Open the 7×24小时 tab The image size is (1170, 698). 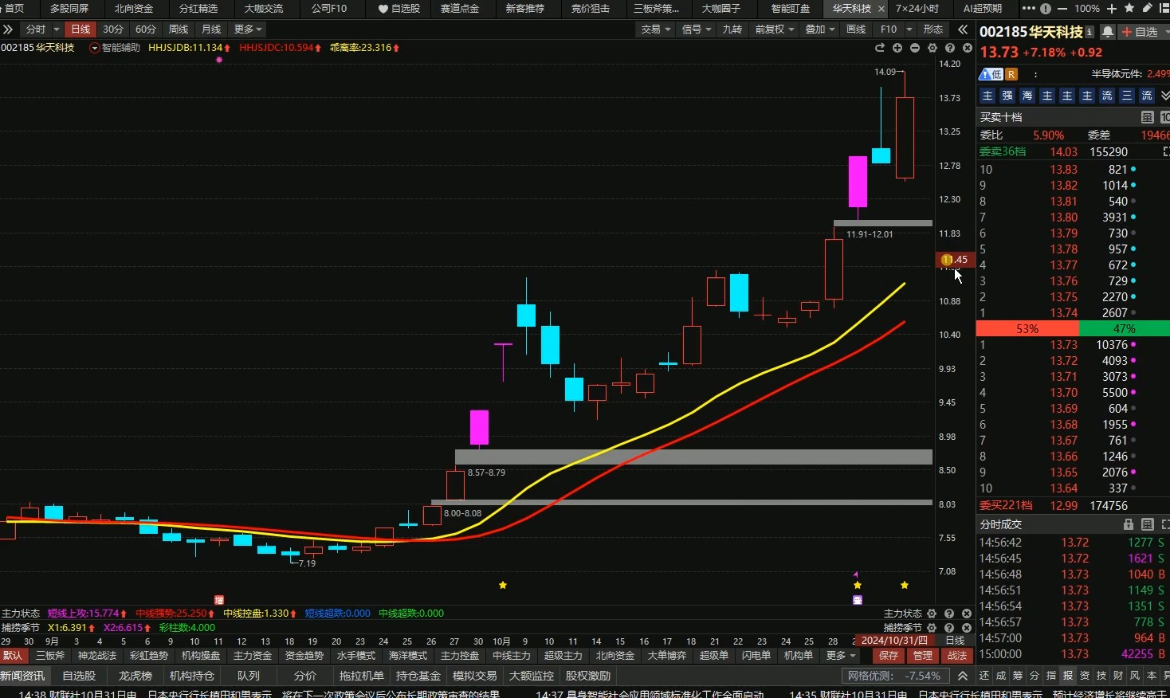(x=917, y=9)
